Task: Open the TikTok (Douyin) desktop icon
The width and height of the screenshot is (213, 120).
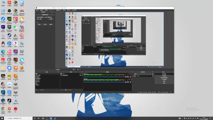Action: pos(9,102)
